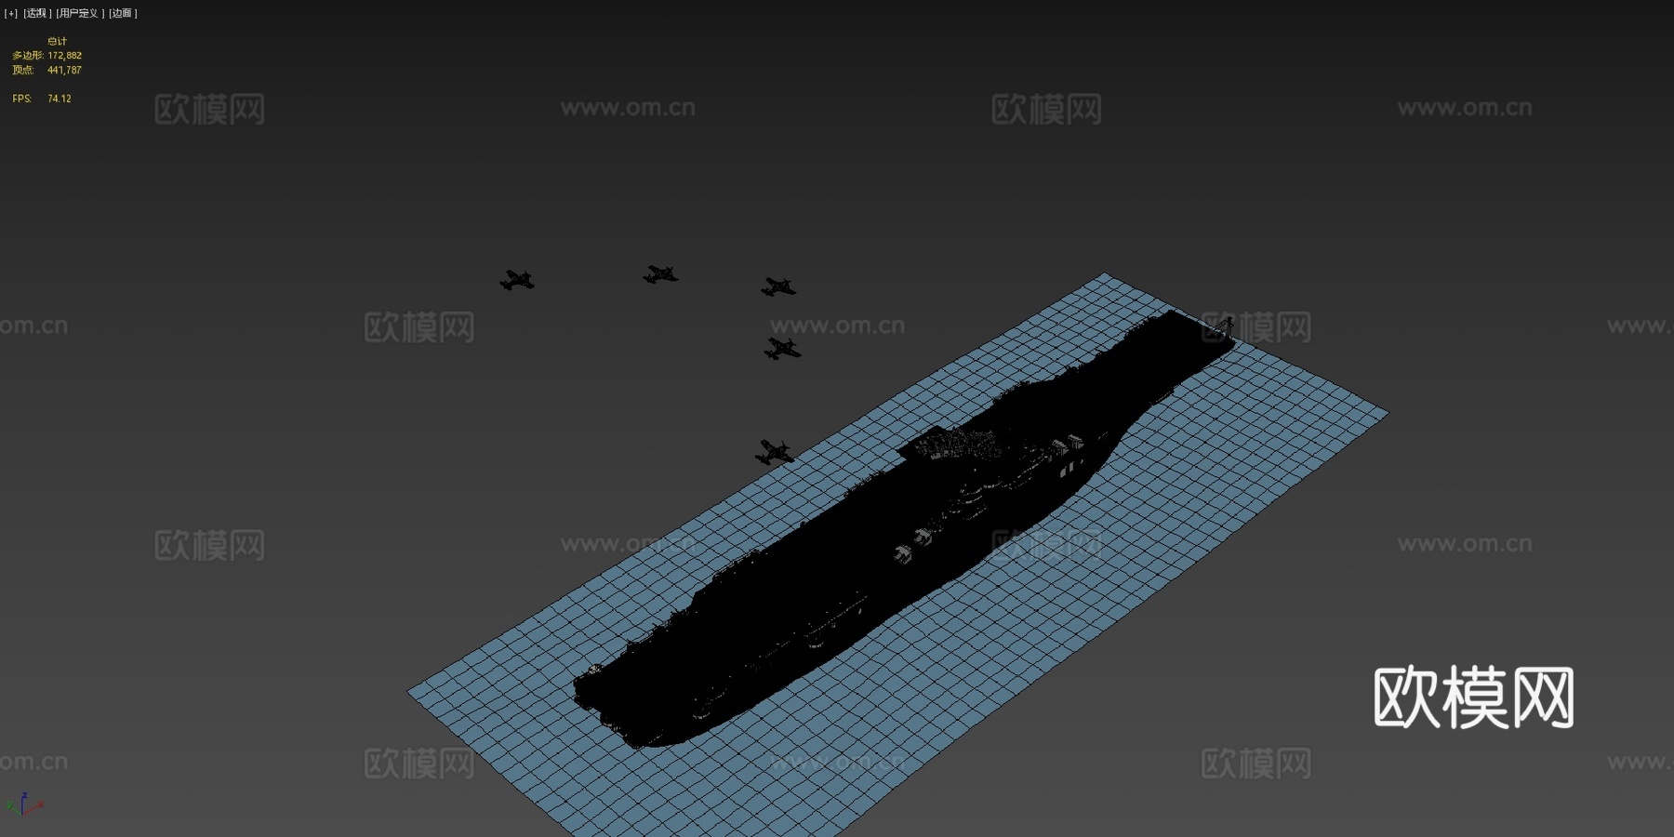Viewport: 1674px width, 837px height.
Task: Open the 透视 viewport view menu
Action: tap(36, 13)
